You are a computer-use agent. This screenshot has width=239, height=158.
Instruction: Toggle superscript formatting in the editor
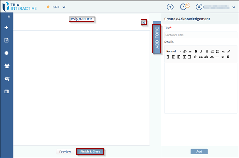click(x=229, y=51)
